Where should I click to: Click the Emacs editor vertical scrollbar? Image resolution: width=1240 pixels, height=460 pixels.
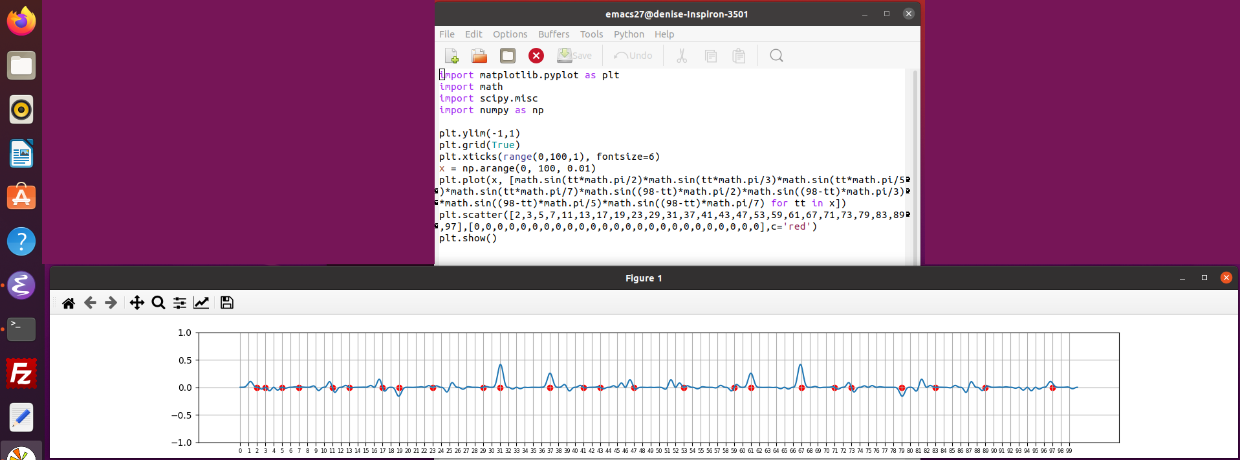(x=915, y=162)
